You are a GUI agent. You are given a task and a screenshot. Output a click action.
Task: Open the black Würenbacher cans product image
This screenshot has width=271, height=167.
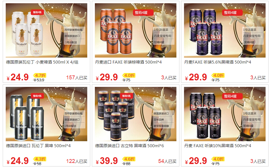click(x=46, y=114)
